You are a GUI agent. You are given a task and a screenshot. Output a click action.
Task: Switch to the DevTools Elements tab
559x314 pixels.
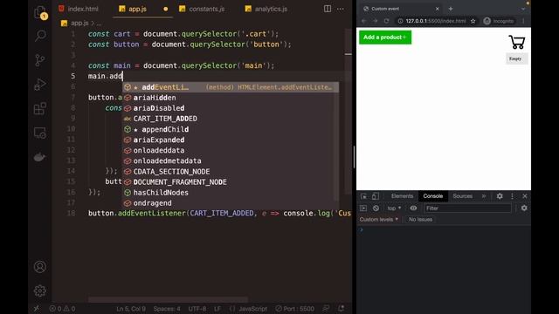pyautogui.click(x=402, y=196)
